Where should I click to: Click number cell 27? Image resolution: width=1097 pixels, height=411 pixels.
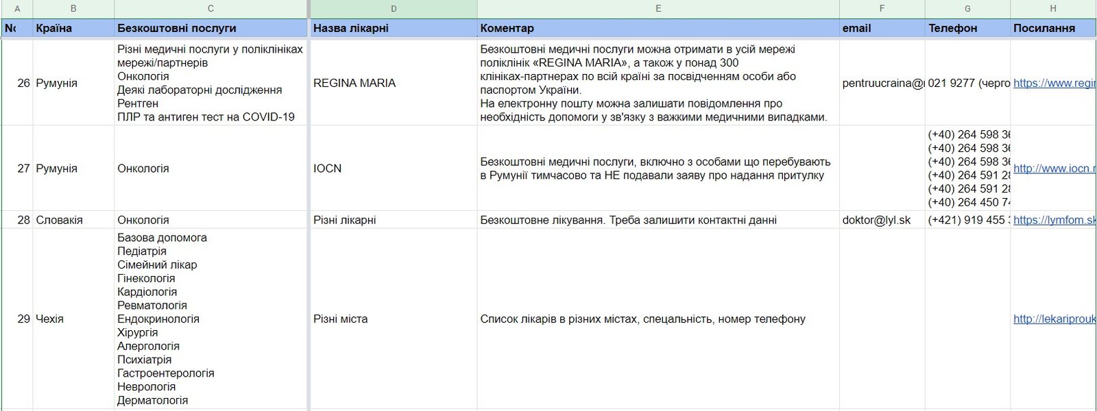coord(17,169)
